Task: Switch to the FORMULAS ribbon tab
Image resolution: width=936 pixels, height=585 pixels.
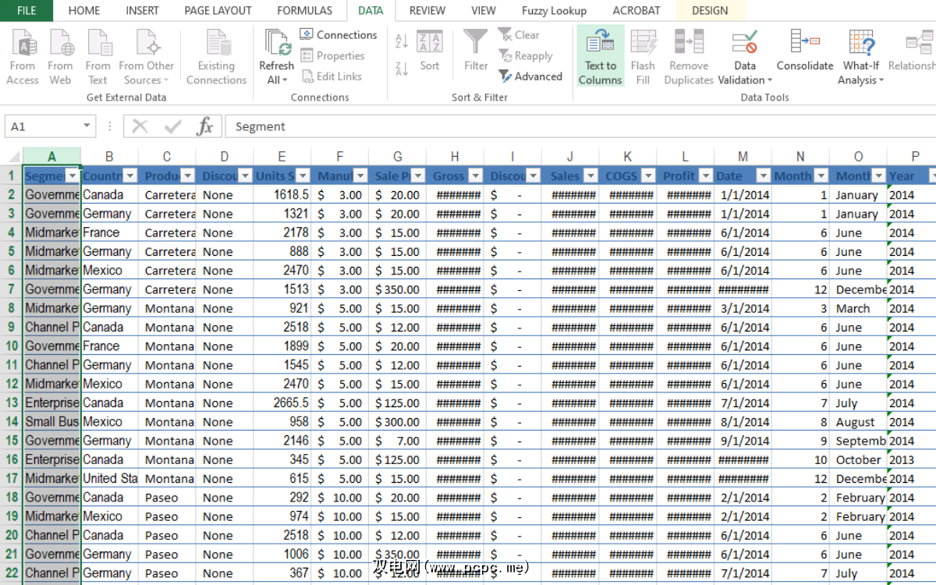Action: [x=304, y=11]
